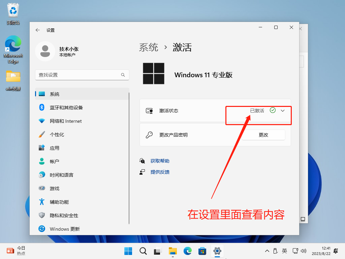Screen dimensions: 345x259
Task: Open Task View on the taskbar
Action: [158, 251]
